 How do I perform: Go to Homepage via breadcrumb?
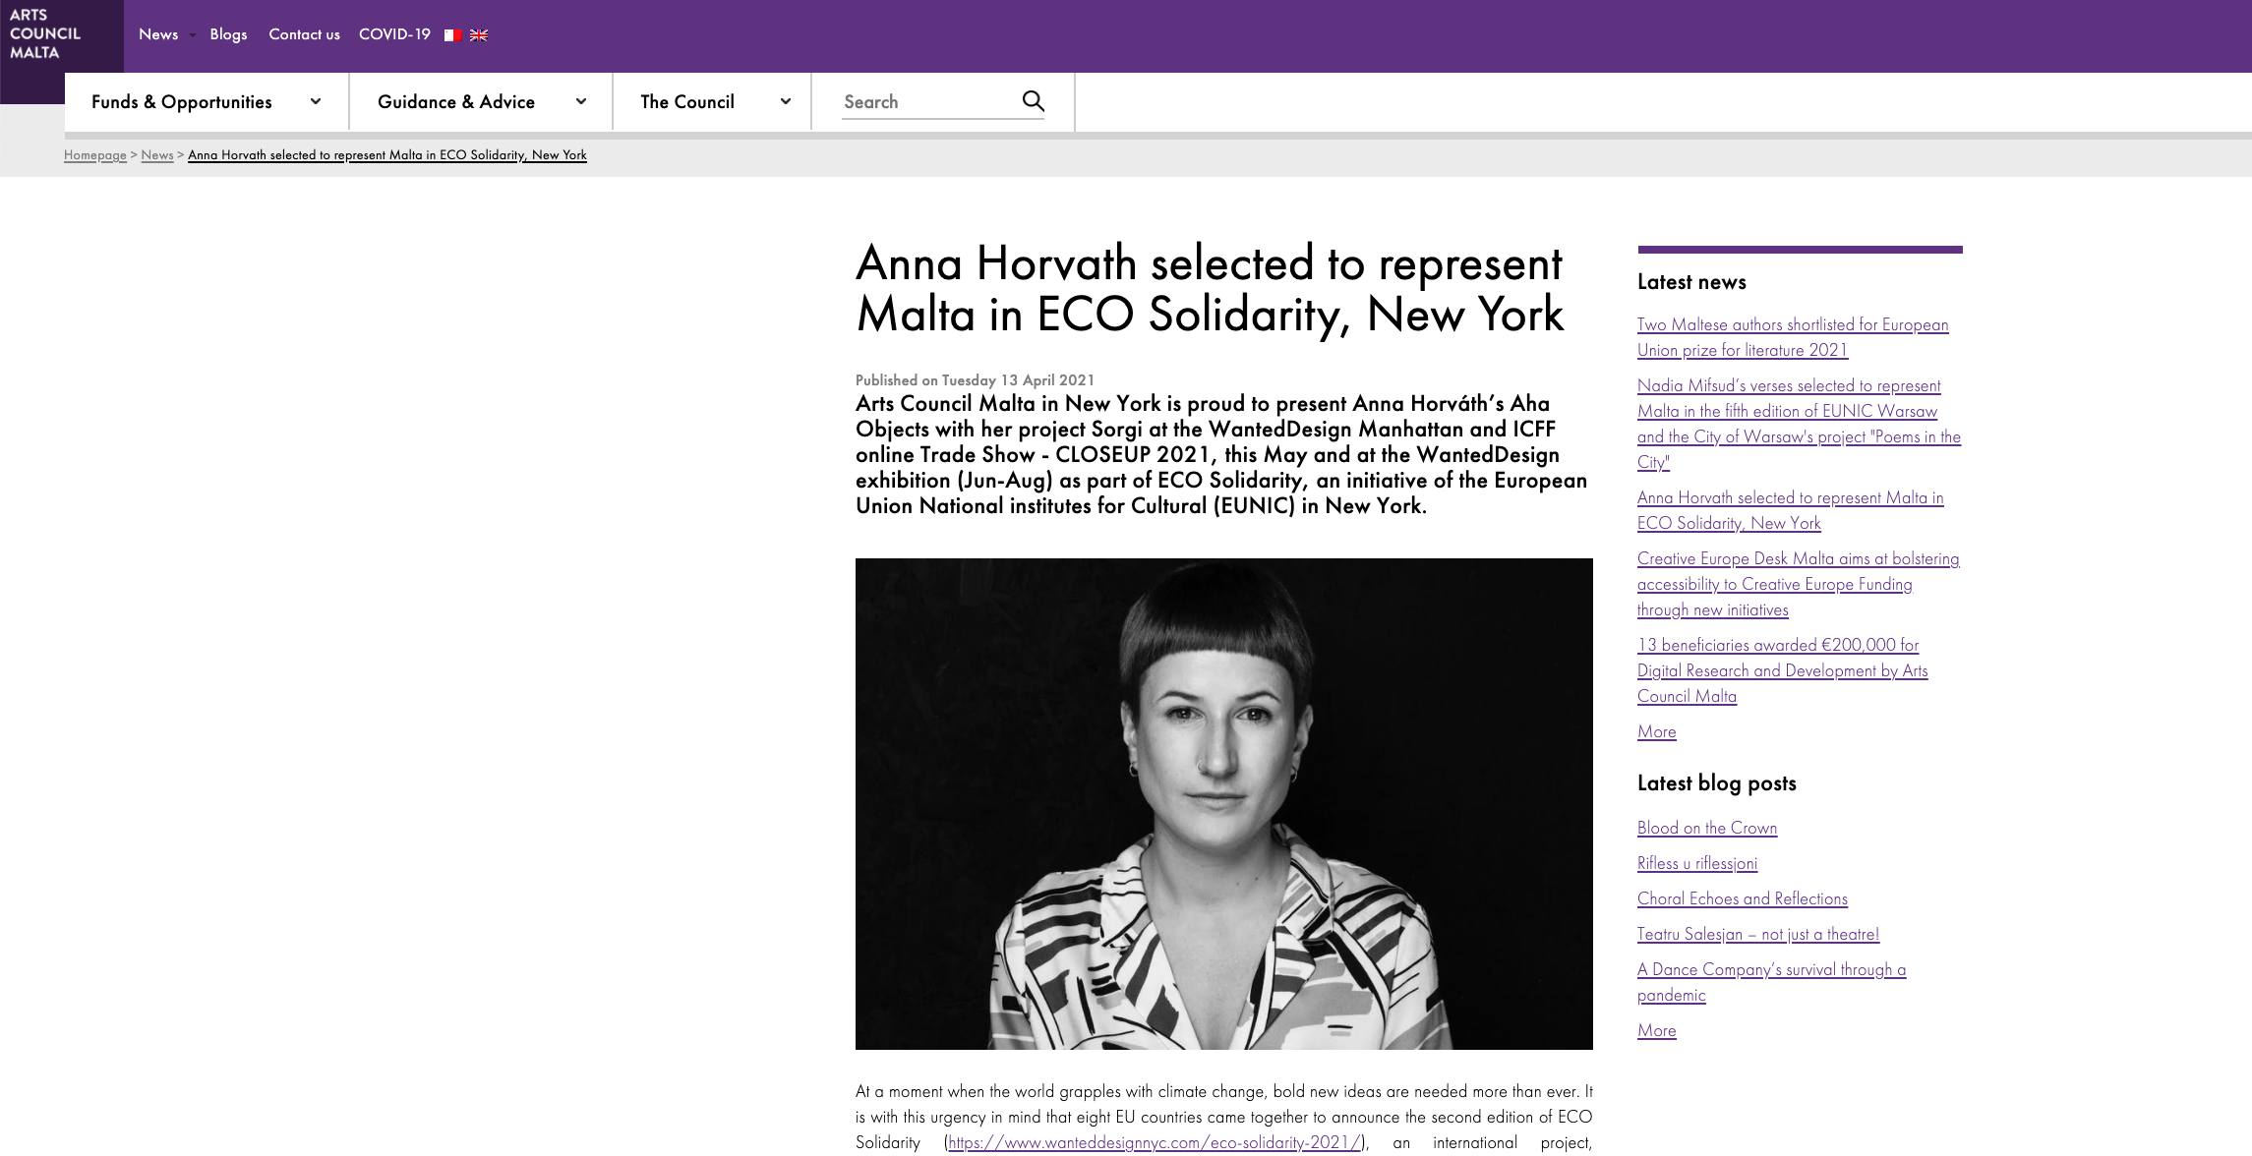pyautogui.click(x=95, y=155)
